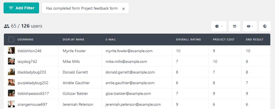Click the avatar of lazydog742
275x109 pixels.
tap(11, 61)
